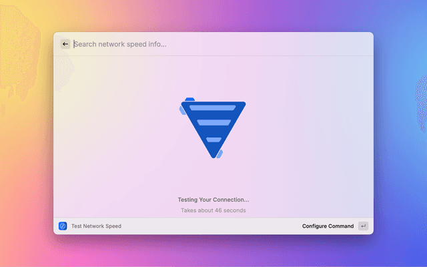This screenshot has width=427, height=267.
Task: Click the Test Network Speed label
Action: pos(96,226)
